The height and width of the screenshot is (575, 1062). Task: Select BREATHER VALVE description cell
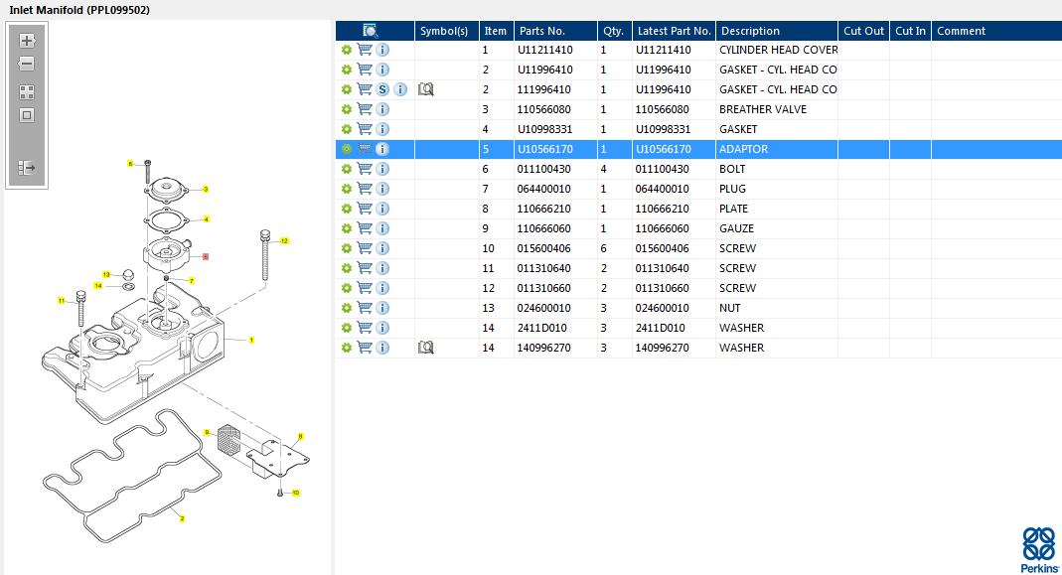[x=777, y=109]
